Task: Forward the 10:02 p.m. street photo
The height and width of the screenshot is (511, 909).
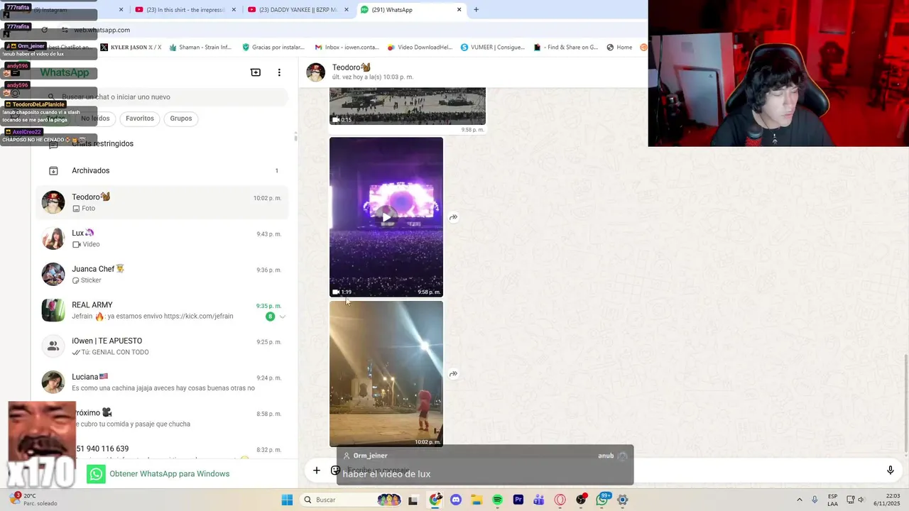Action: [x=453, y=374]
